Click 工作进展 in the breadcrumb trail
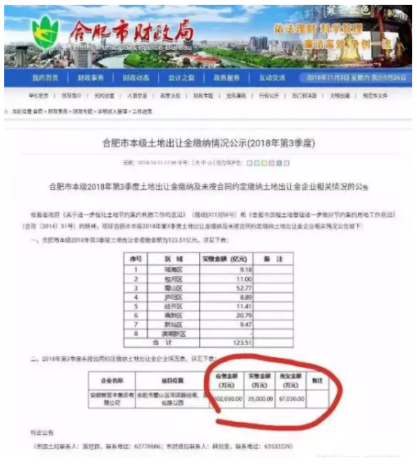 (x=142, y=111)
